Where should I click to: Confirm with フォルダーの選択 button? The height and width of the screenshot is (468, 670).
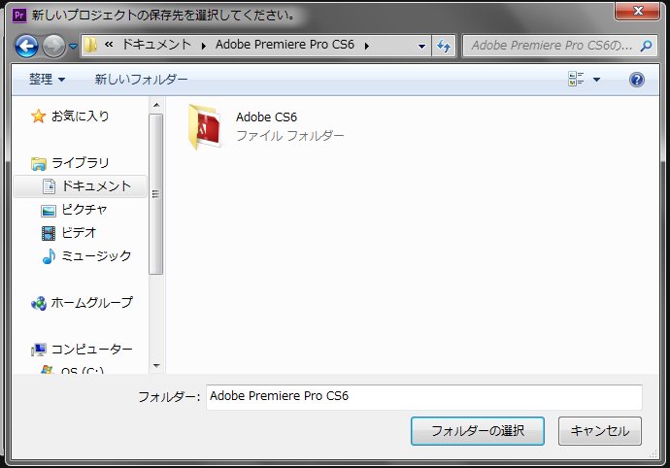point(478,431)
